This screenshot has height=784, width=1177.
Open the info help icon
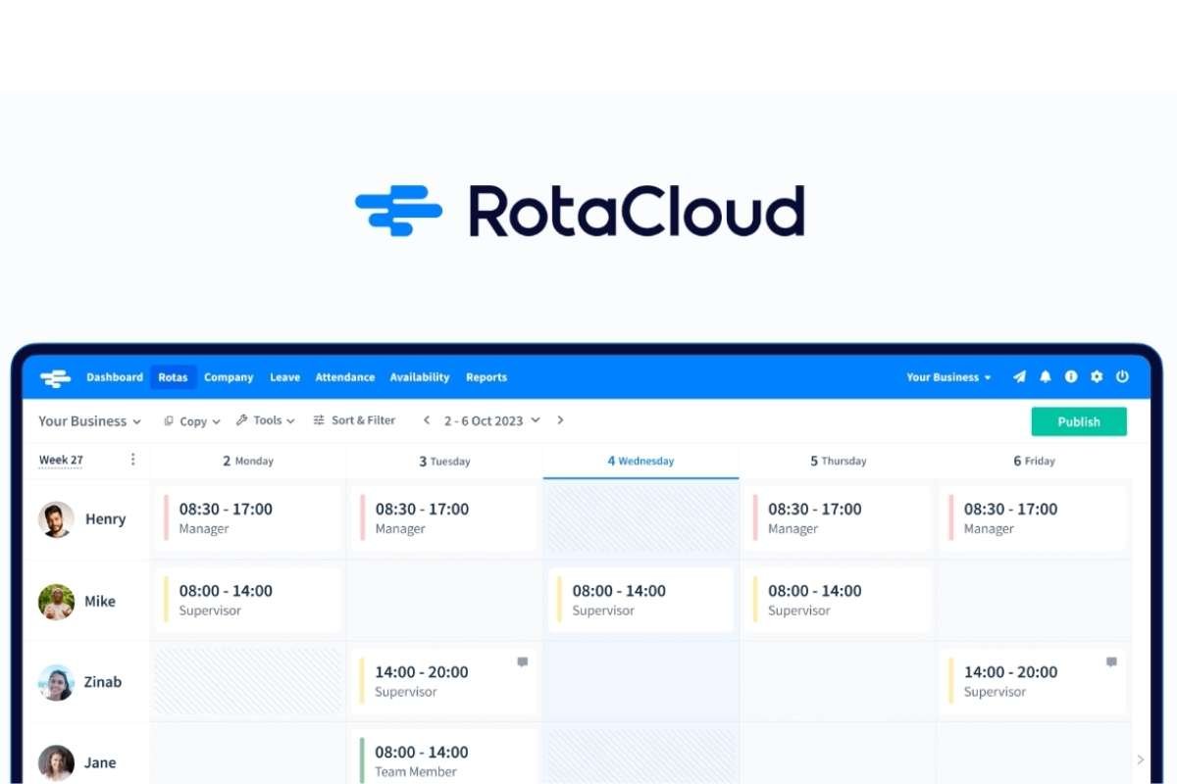pyautogui.click(x=1071, y=376)
